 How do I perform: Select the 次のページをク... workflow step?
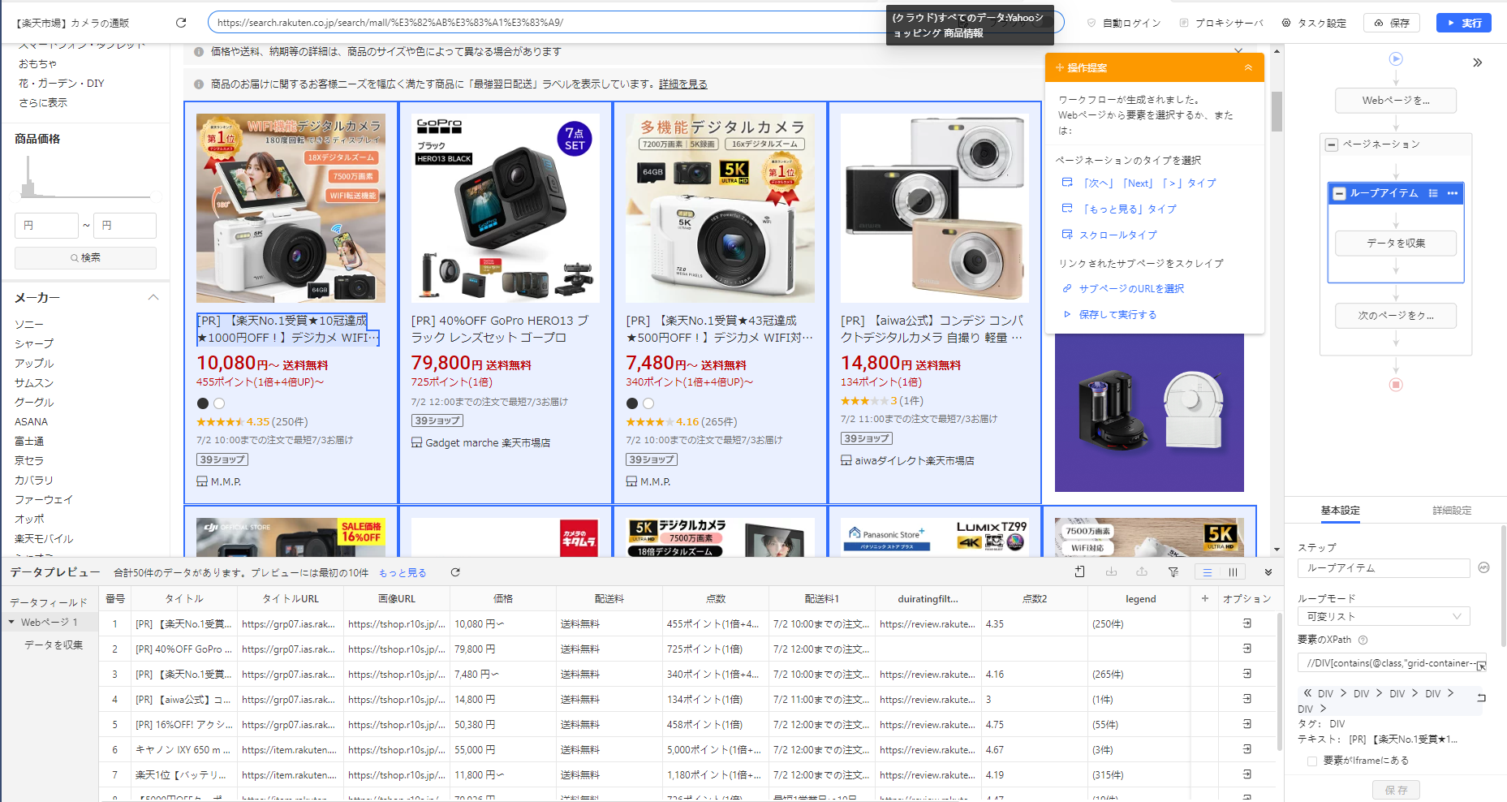pos(1396,316)
